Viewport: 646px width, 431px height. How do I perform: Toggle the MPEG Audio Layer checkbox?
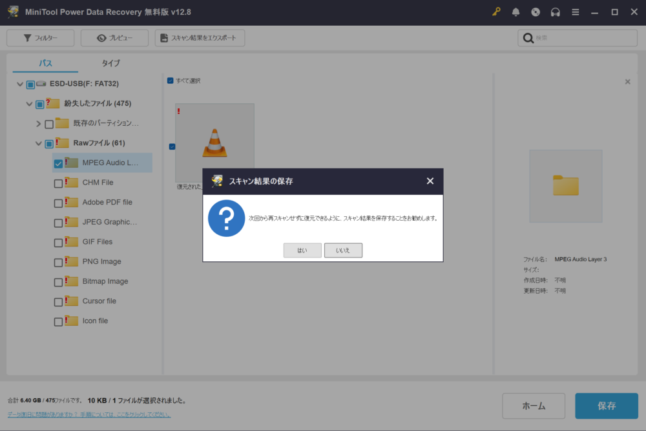59,163
